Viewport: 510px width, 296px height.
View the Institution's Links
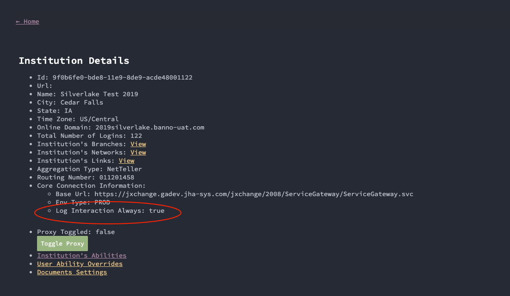tap(126, 161)
